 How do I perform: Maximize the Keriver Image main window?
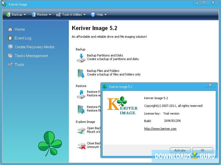204,2
